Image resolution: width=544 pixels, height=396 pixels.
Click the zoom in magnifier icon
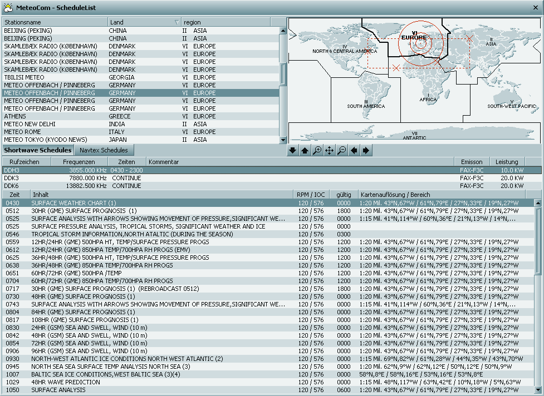coord(317,151)
